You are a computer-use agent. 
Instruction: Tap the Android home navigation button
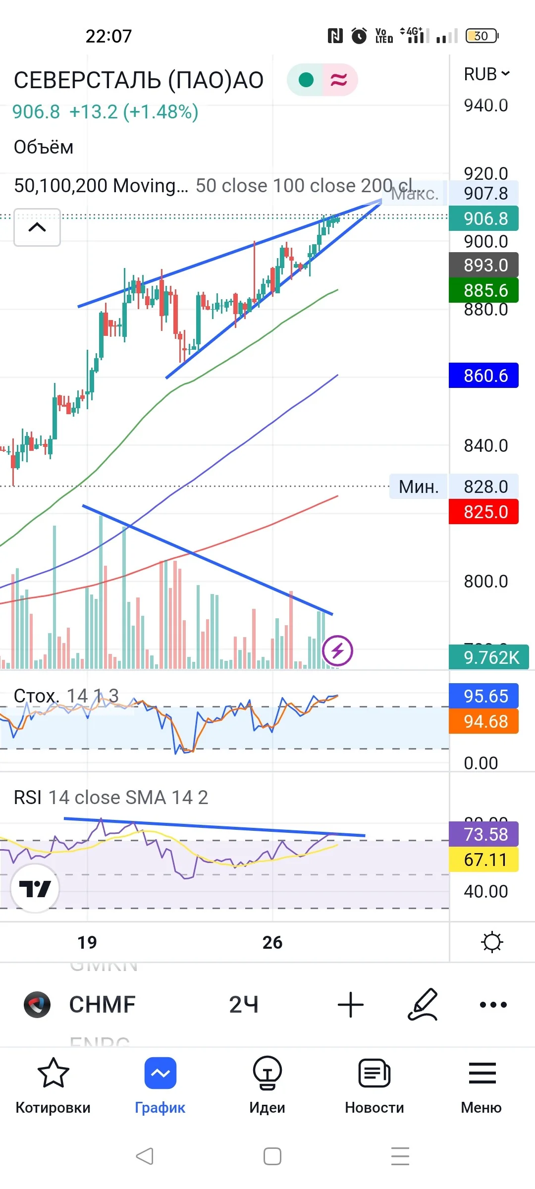tap(272, 1156)
